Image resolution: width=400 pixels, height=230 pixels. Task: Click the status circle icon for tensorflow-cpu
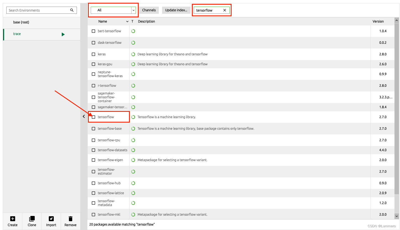(x=133, y=140)
